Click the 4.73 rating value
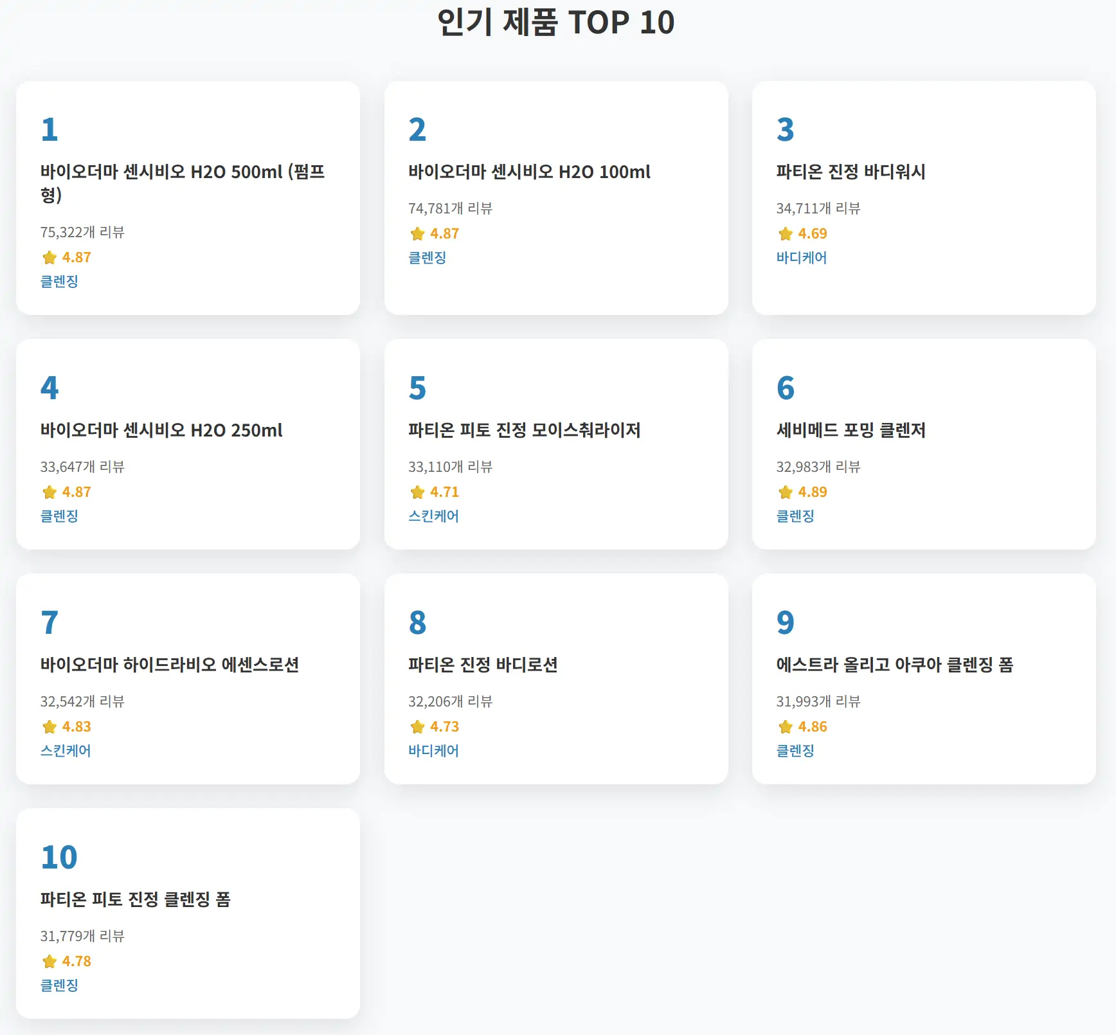The image size is (1116, 1035). [444, 727]
